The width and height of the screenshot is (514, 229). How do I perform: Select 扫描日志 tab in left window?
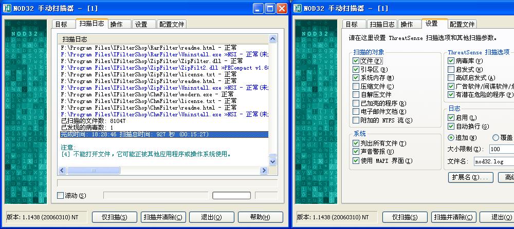pyautogui.click(x=92, y=24)
